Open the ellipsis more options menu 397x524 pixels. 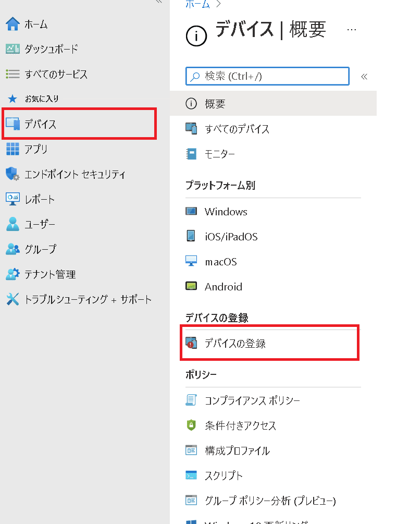click(x=352, y=30)
